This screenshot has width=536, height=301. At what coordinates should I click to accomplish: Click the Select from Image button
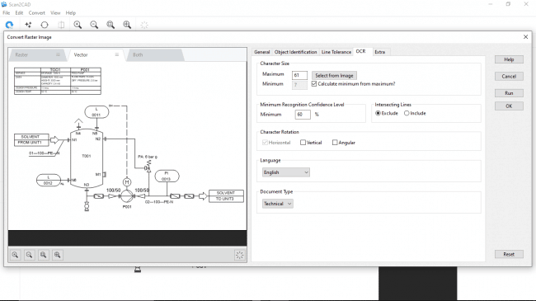[x=334, y=76]
